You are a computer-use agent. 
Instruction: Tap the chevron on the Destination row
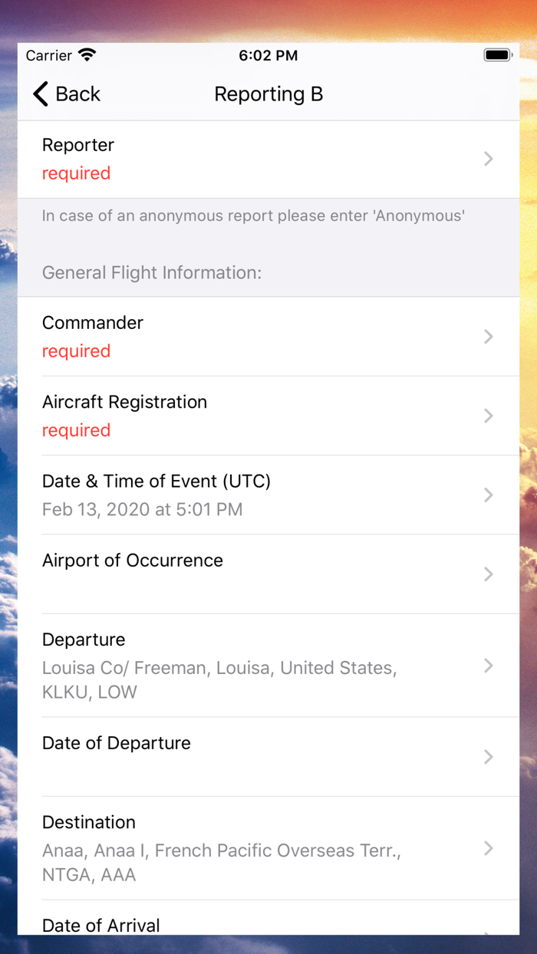tap(489, 848)
